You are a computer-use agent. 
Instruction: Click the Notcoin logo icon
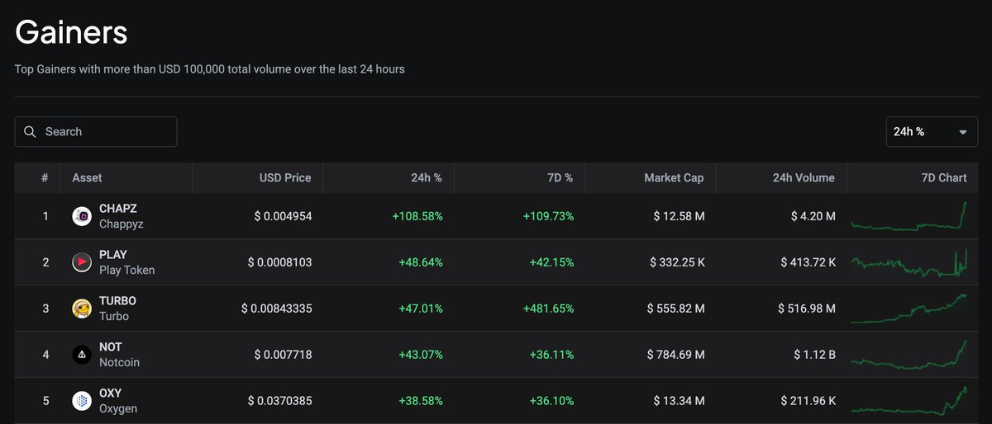point(81,356)
